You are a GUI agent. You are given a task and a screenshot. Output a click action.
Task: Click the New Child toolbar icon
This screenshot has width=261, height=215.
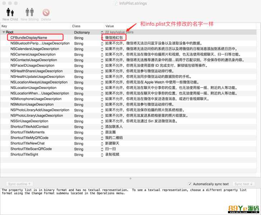pos(10,12)
